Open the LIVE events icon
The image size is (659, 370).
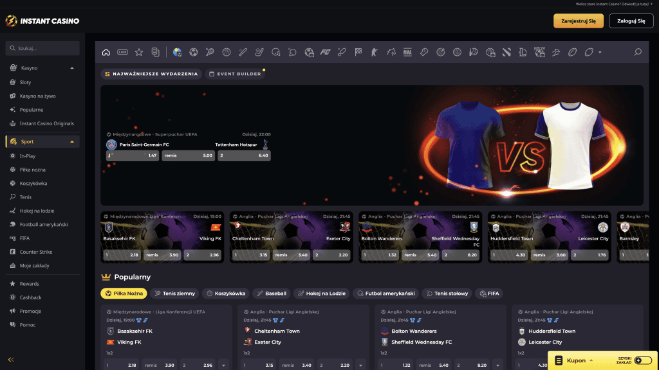click(x=122, y=52)
